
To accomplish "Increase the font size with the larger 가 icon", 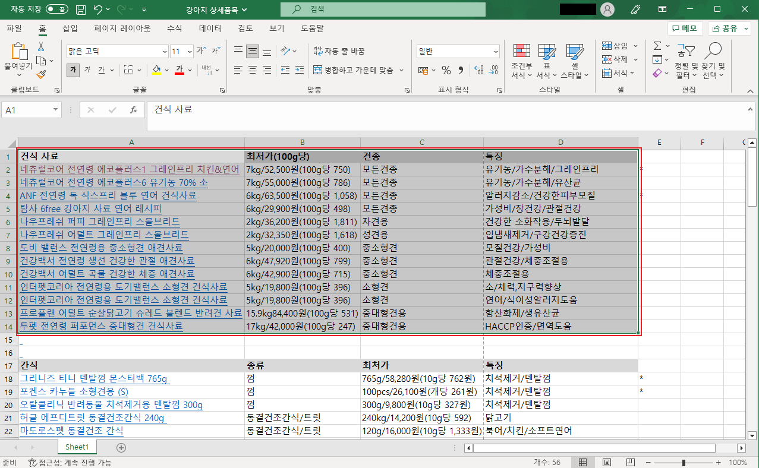I will point(201,51).
